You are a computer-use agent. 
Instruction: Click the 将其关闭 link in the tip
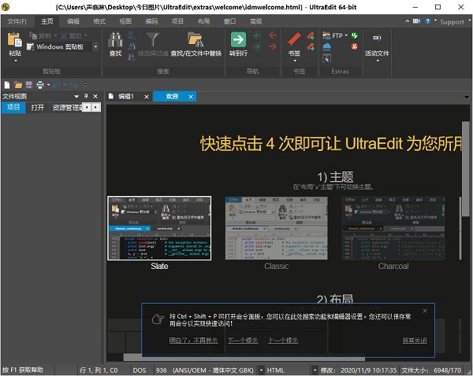[415, 341]
